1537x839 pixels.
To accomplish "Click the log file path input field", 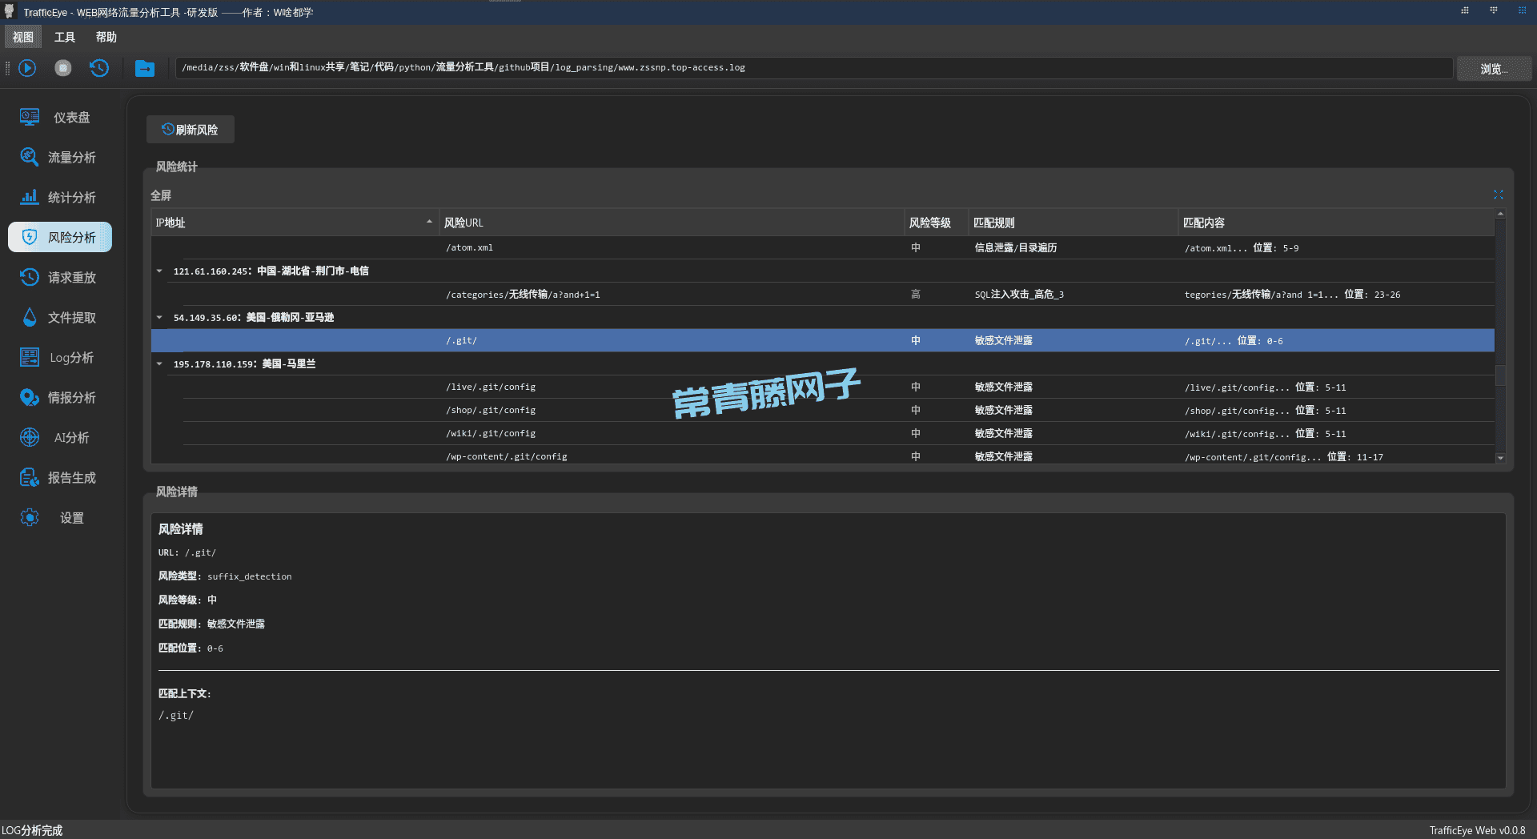I will (814, 68).
